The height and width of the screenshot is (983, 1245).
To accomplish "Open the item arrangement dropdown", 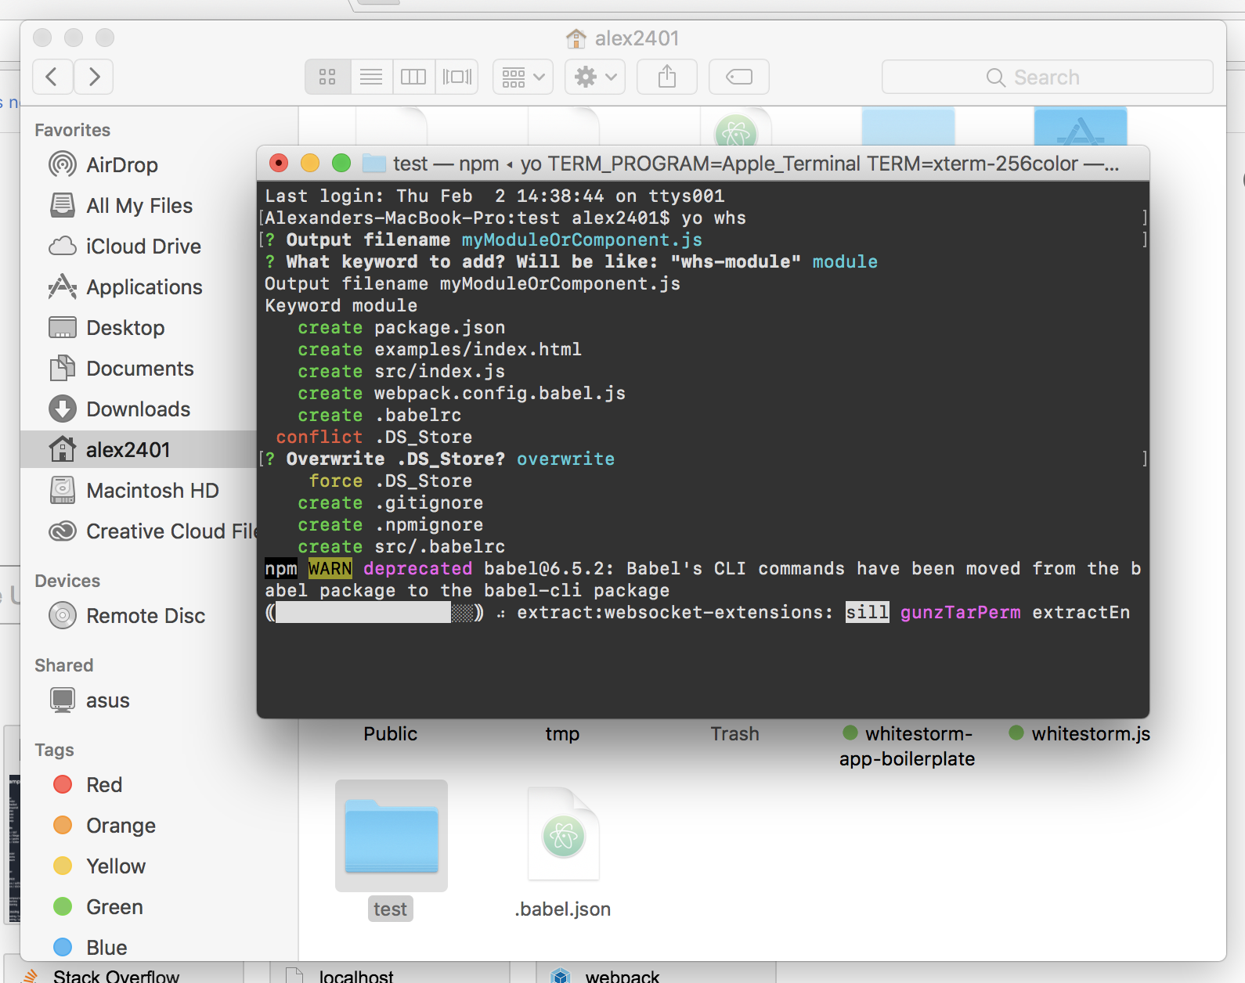I will tap(523, 77).
